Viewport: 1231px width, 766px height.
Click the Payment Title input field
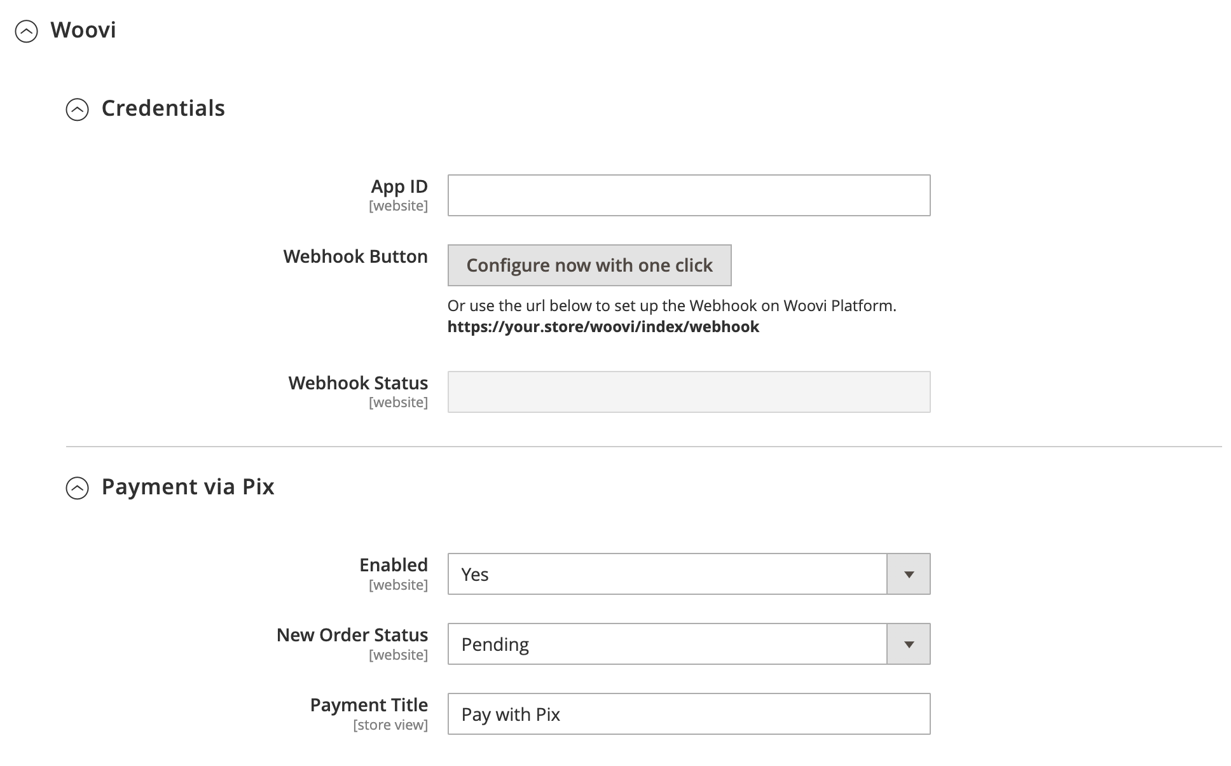689,714
